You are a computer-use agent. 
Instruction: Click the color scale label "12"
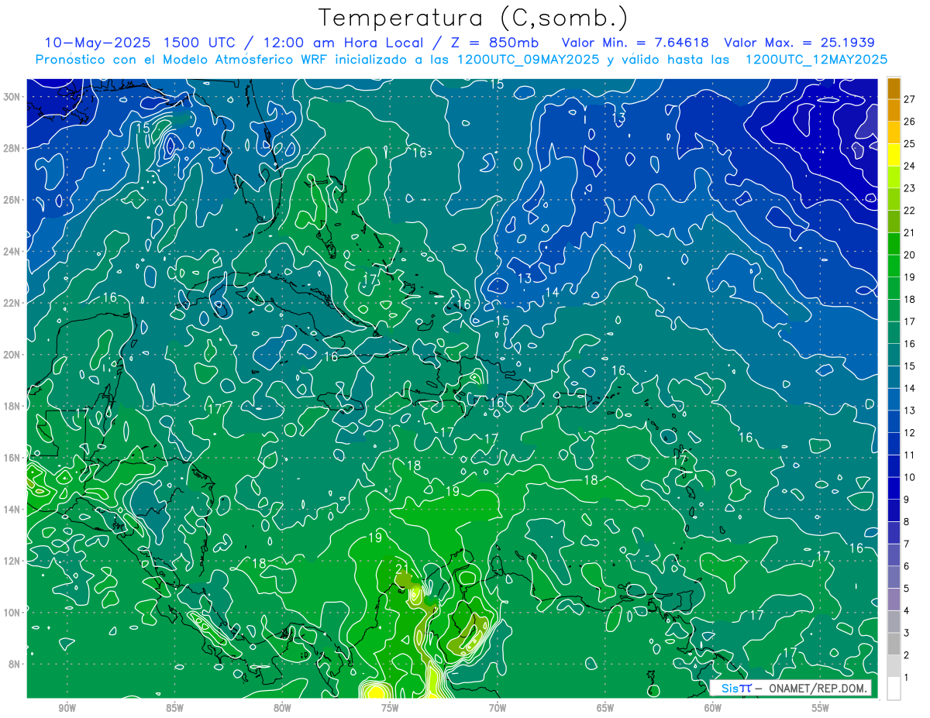point(910,433)
